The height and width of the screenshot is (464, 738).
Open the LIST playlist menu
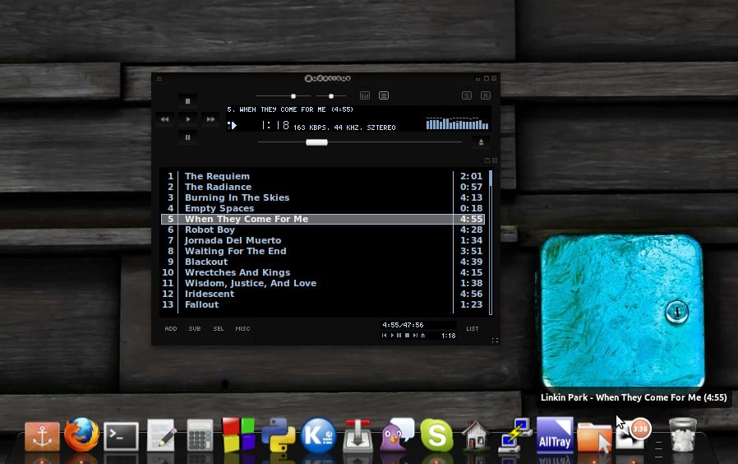click(x=473, y=329)
